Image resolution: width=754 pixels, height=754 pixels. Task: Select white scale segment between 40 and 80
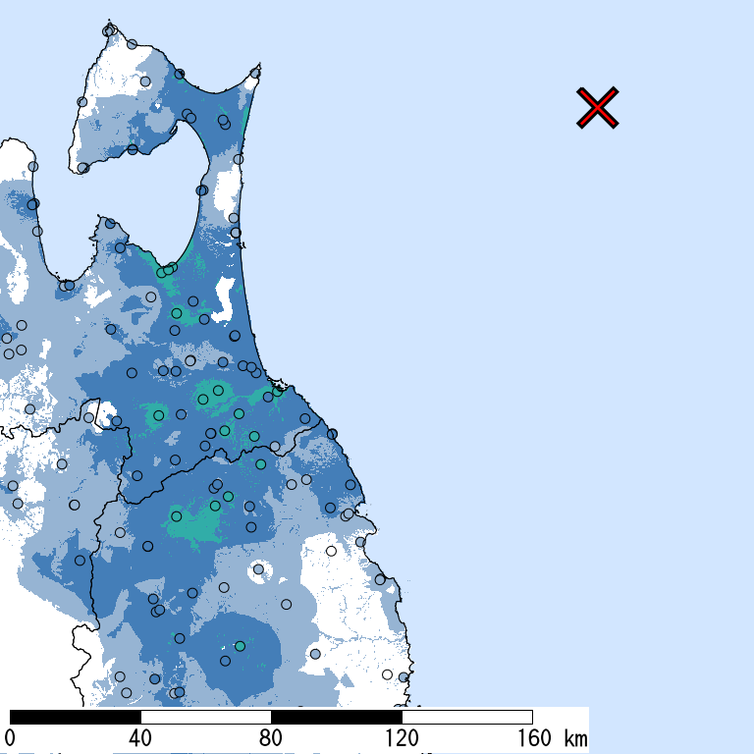pos(205,717)
